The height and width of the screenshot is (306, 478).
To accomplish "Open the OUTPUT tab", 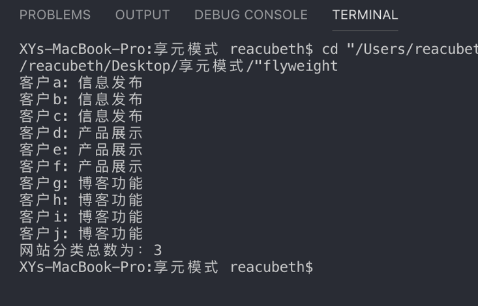I will point(142,14).
